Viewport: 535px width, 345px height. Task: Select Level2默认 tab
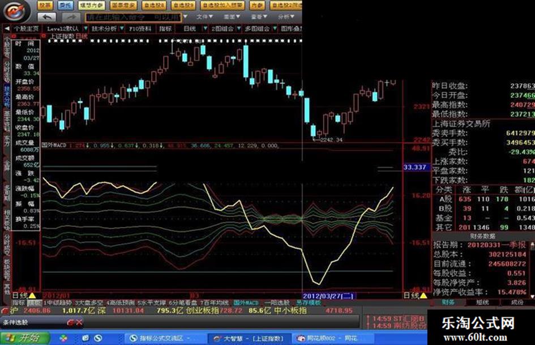(63, 29)
